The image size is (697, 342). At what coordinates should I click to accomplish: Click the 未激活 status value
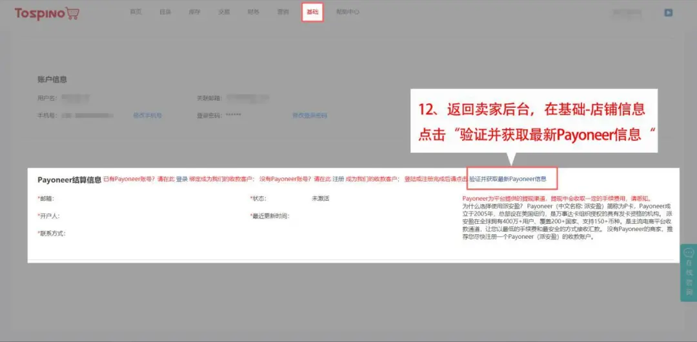point(321,199)
